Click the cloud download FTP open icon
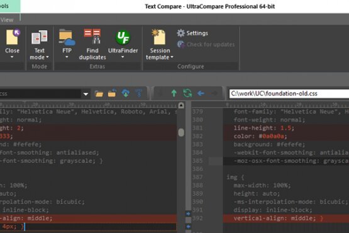Image resolution: width=349 pixels, height=233 pixels. pos(126,93)
